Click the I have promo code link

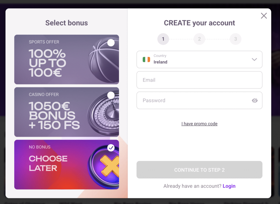(199, 124)
